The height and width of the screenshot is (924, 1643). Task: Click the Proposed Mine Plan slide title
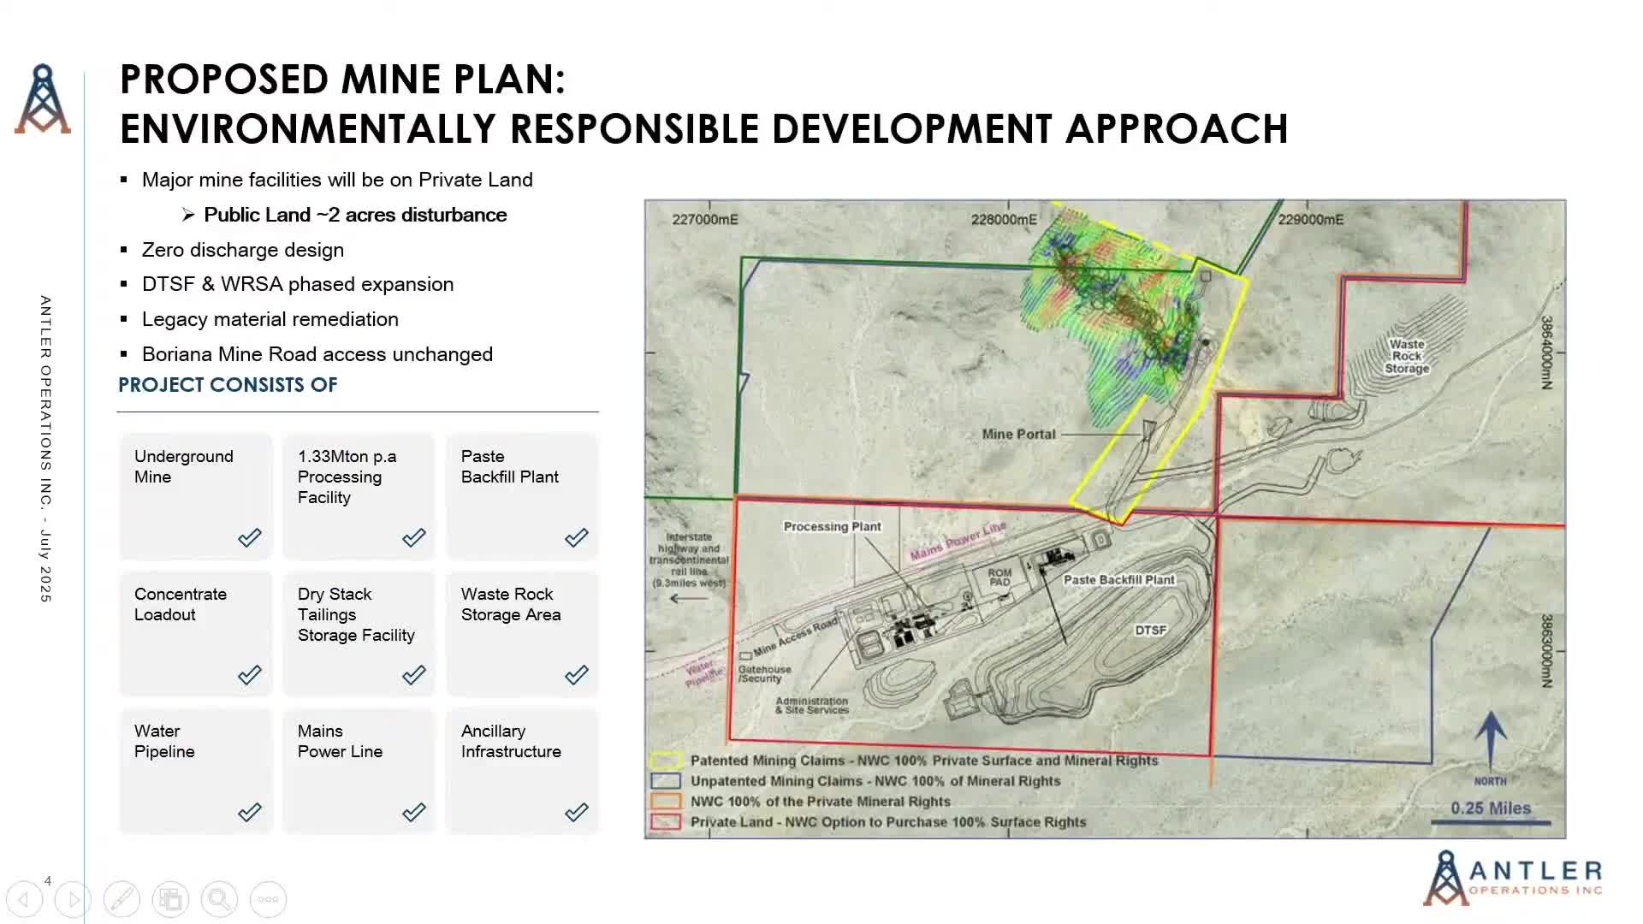point(703,104)
